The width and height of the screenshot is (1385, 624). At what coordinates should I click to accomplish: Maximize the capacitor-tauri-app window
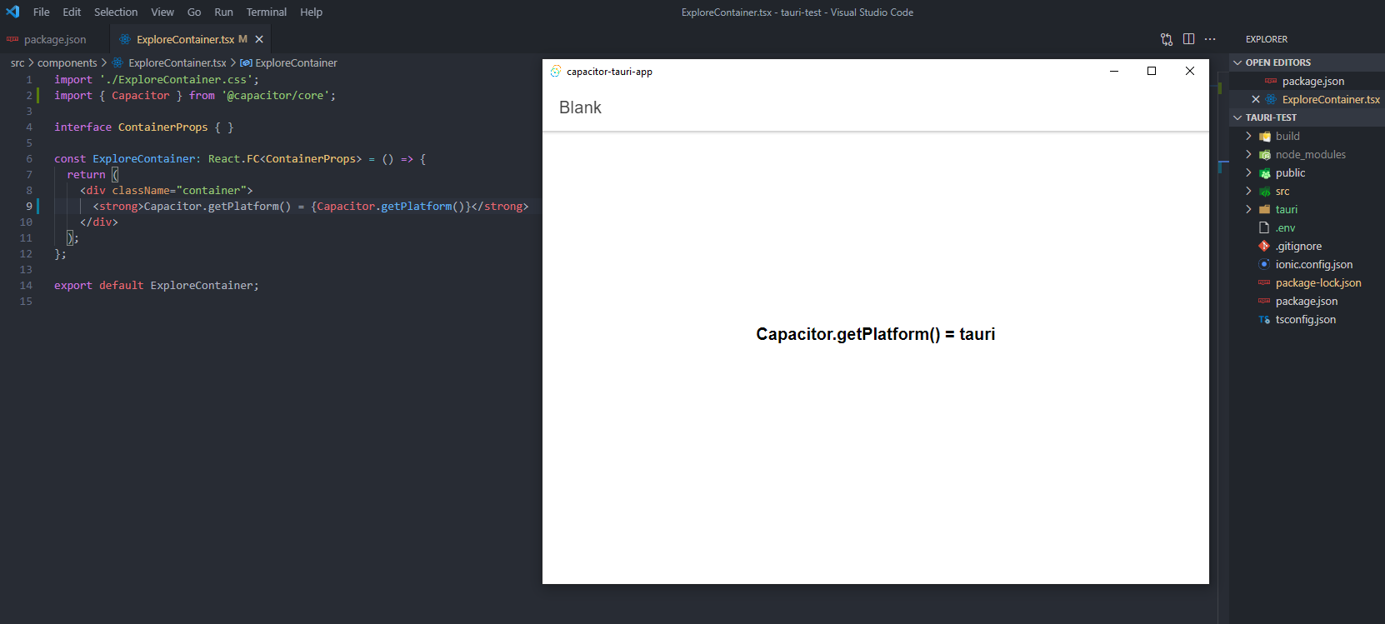[x=1152, y=72]
